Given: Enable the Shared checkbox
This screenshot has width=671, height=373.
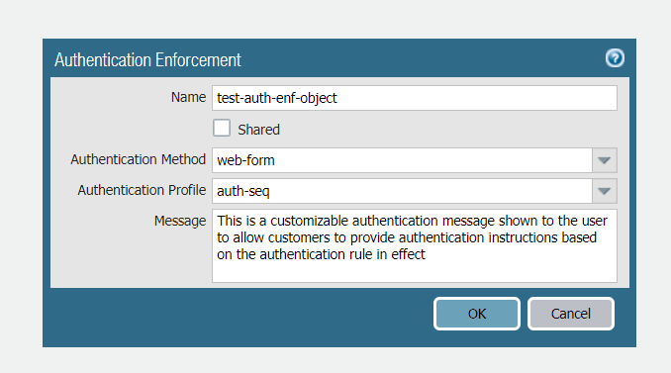Looking at the screenshot, I should click(x=222, y=128).
